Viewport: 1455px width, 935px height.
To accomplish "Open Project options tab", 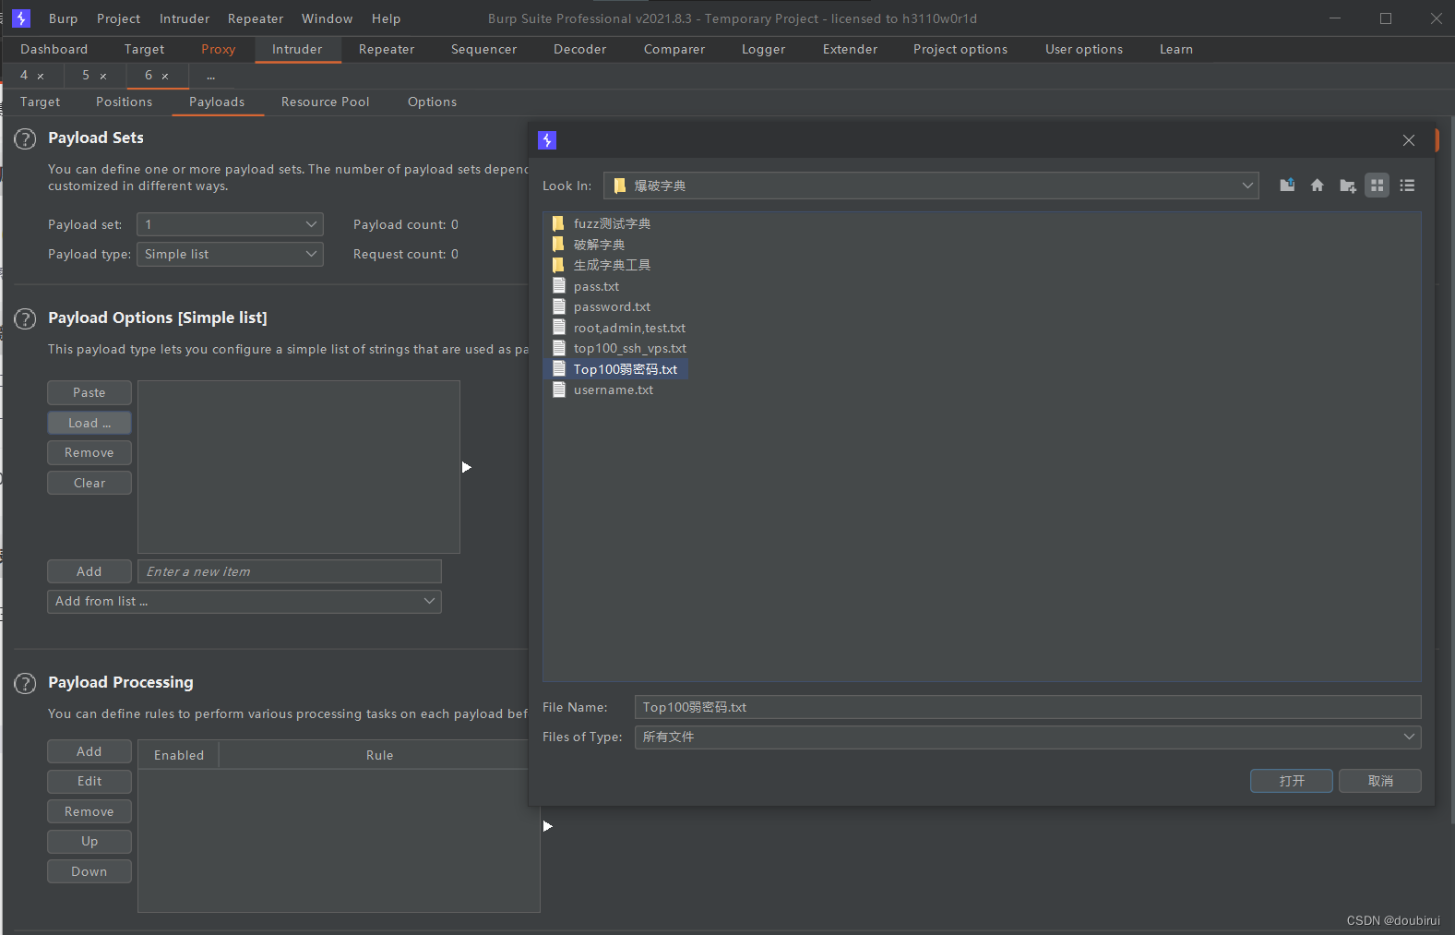I will tap(960, 49).
